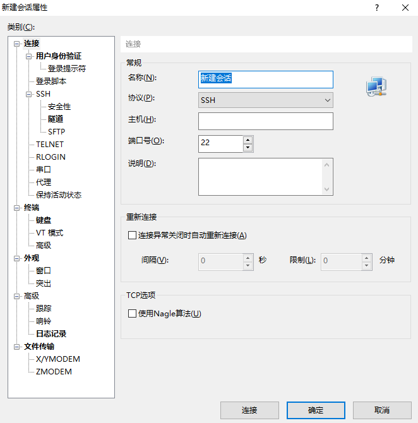
Task: Click the network computers session icon
Action: [x=376, y=86]
